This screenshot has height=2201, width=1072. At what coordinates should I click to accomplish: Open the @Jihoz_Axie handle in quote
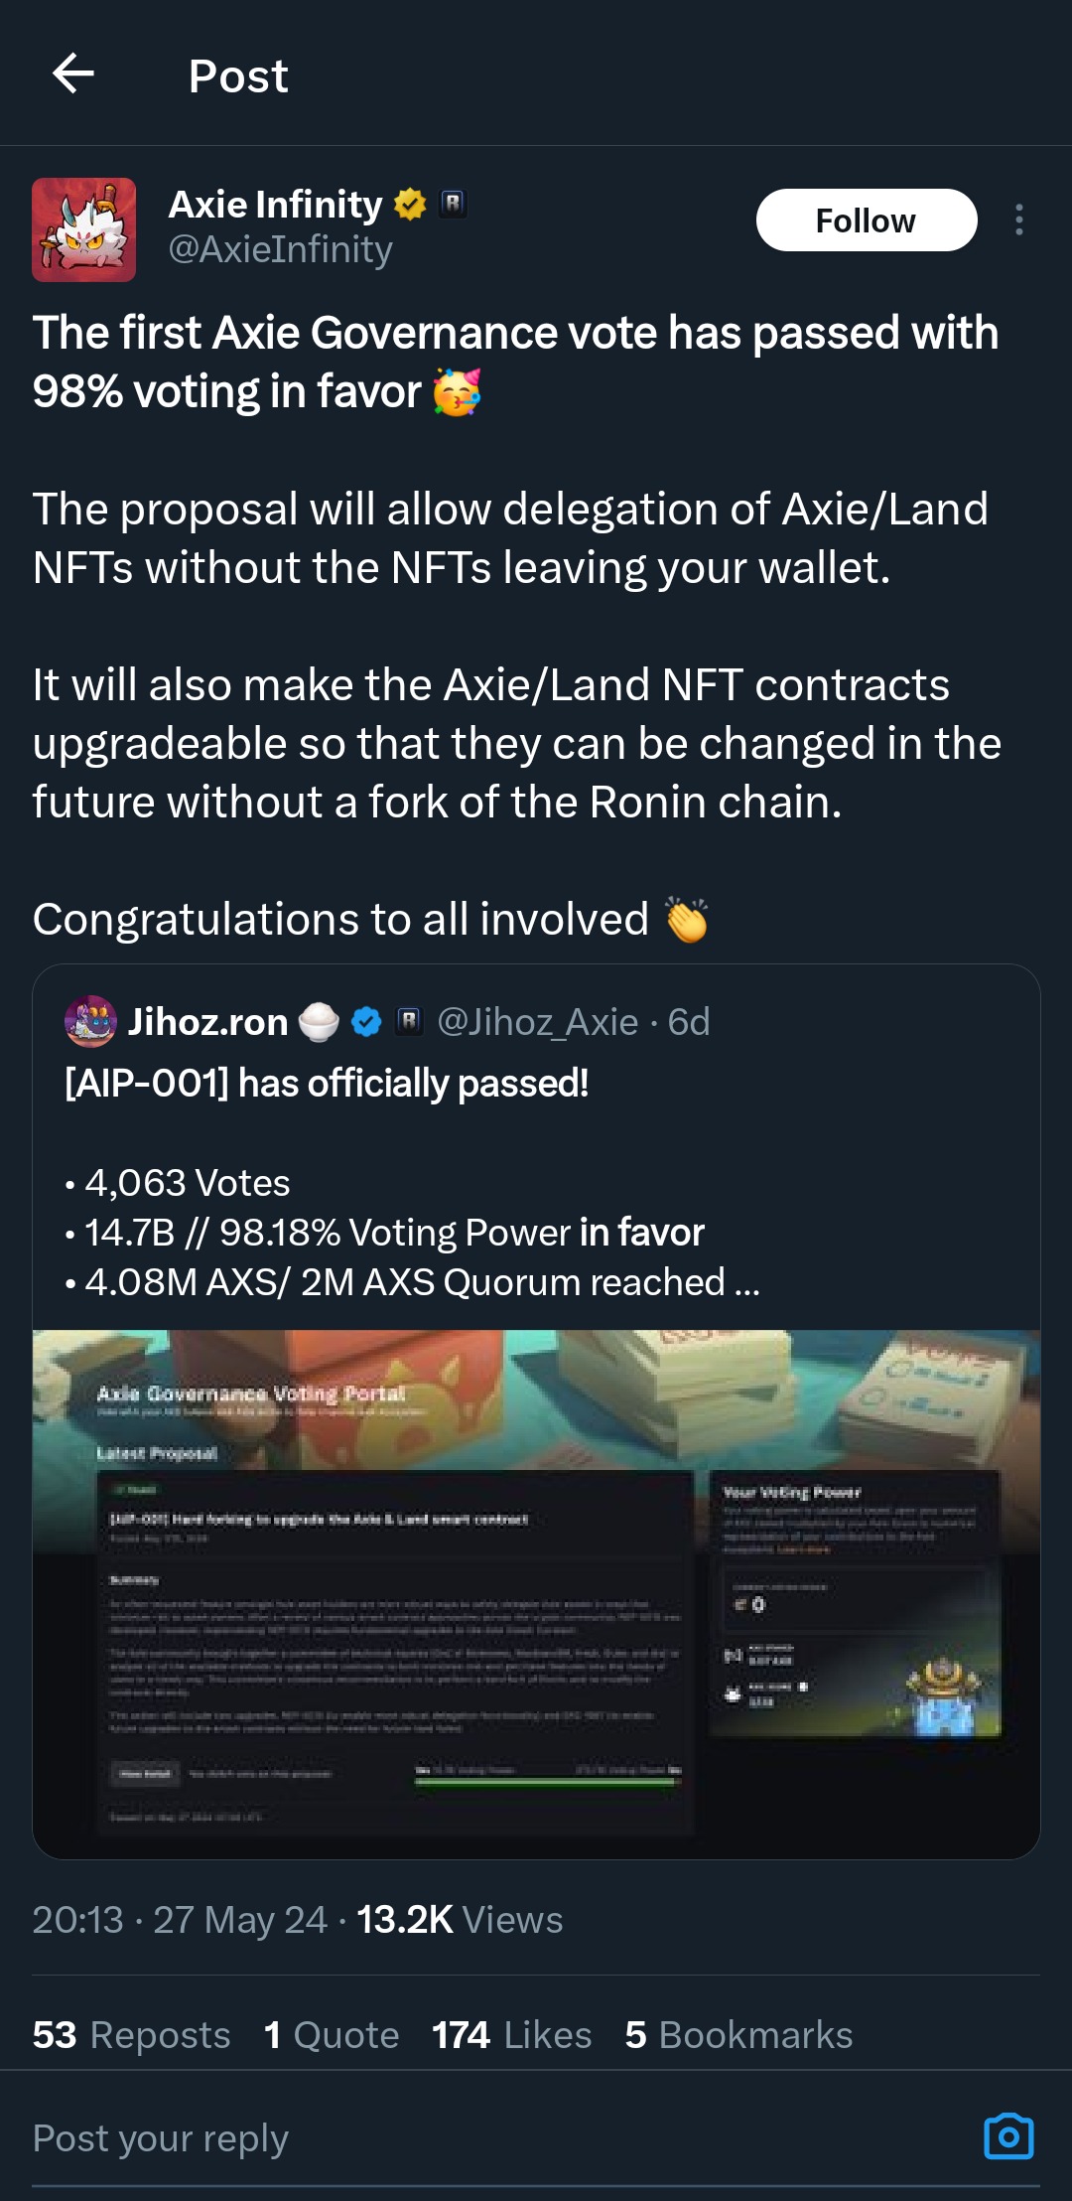tap(537, 1021)
